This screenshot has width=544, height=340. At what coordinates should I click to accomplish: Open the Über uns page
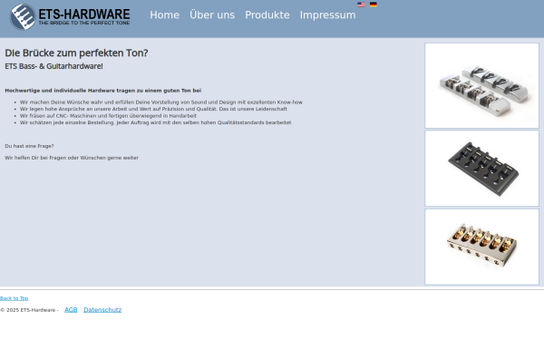[x=212, y=15]
